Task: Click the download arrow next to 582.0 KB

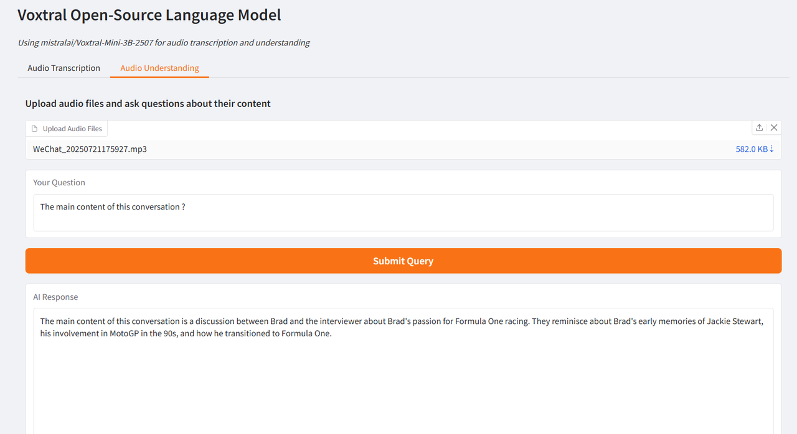Action: click(771, 149)
